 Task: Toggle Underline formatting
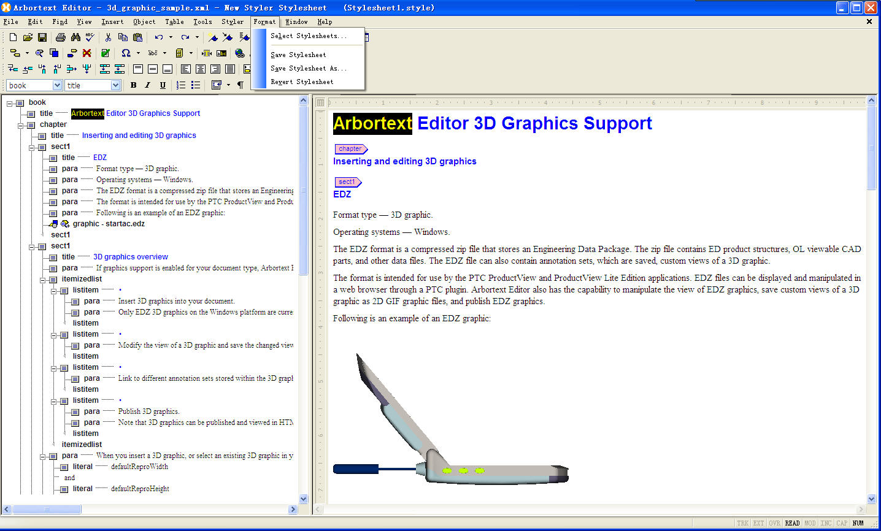tap(163, 85)
